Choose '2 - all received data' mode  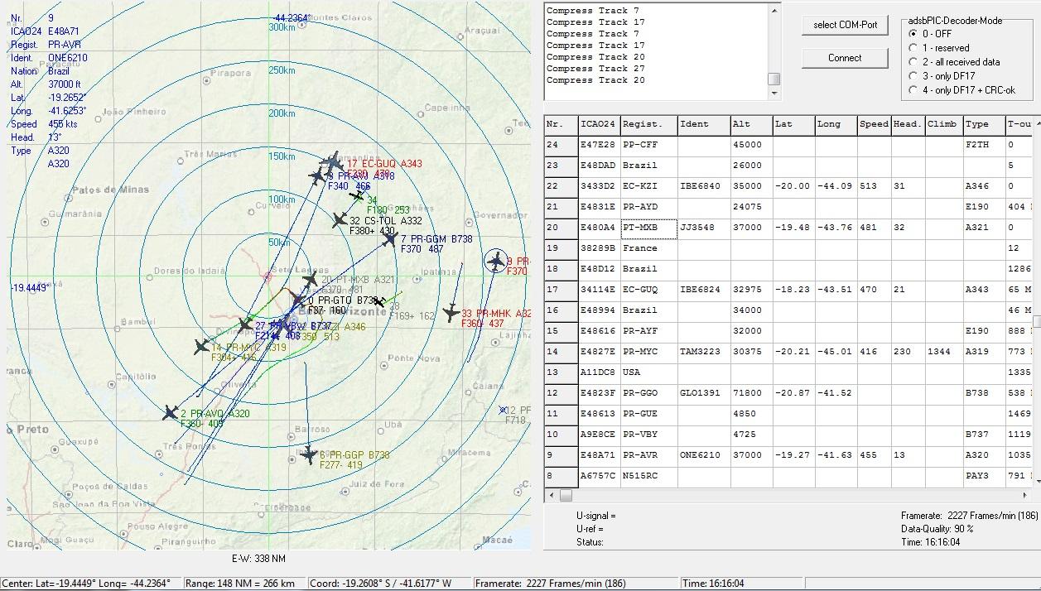pyautogui.click(x=913, y=62)
